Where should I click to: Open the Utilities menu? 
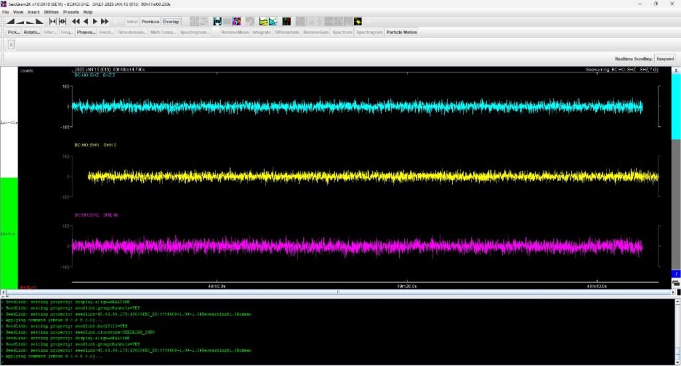click(x=51, y=12)
